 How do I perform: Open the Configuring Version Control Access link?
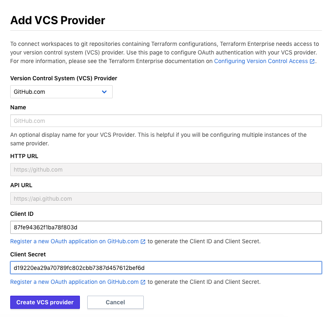(261, 61)
